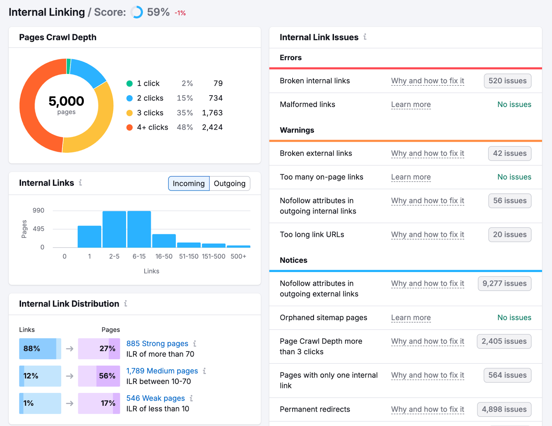Viewport: 552px width, 426px height.
Task: View info about 885 Strong pages
Action: (195, 344)
